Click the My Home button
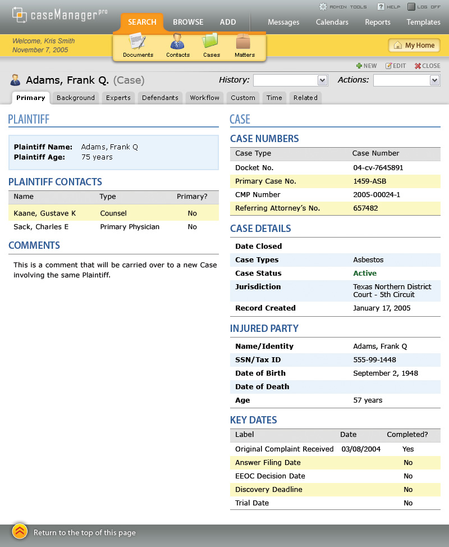 click(414, 45)
